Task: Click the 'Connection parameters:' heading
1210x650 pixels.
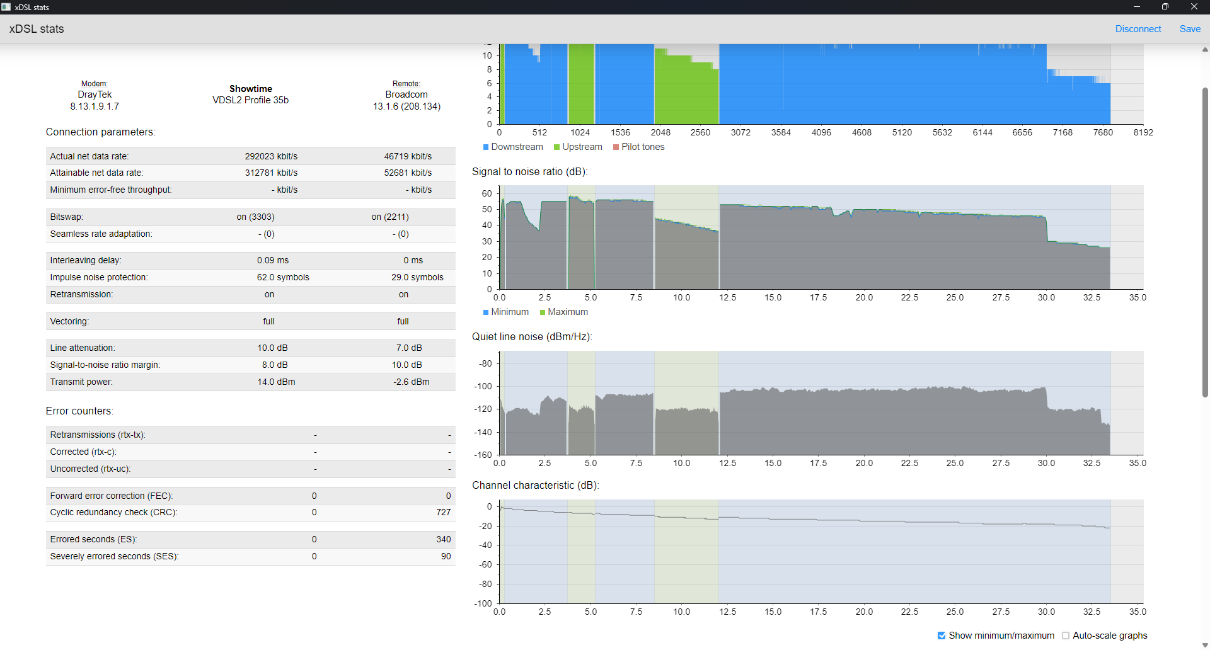Action: 100,132
